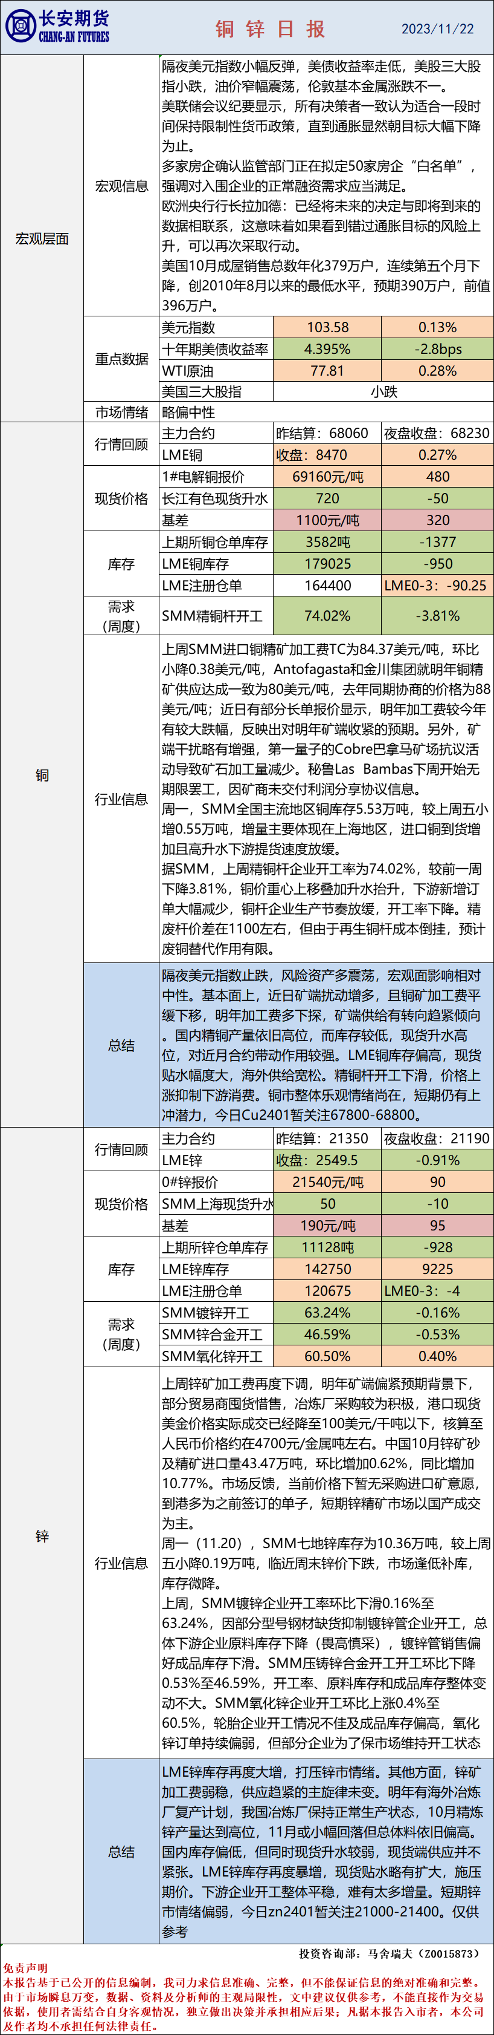The image size is (494, 2035).
Task: Select the 164400 registered warrant cell
Action: coord(327,586)
